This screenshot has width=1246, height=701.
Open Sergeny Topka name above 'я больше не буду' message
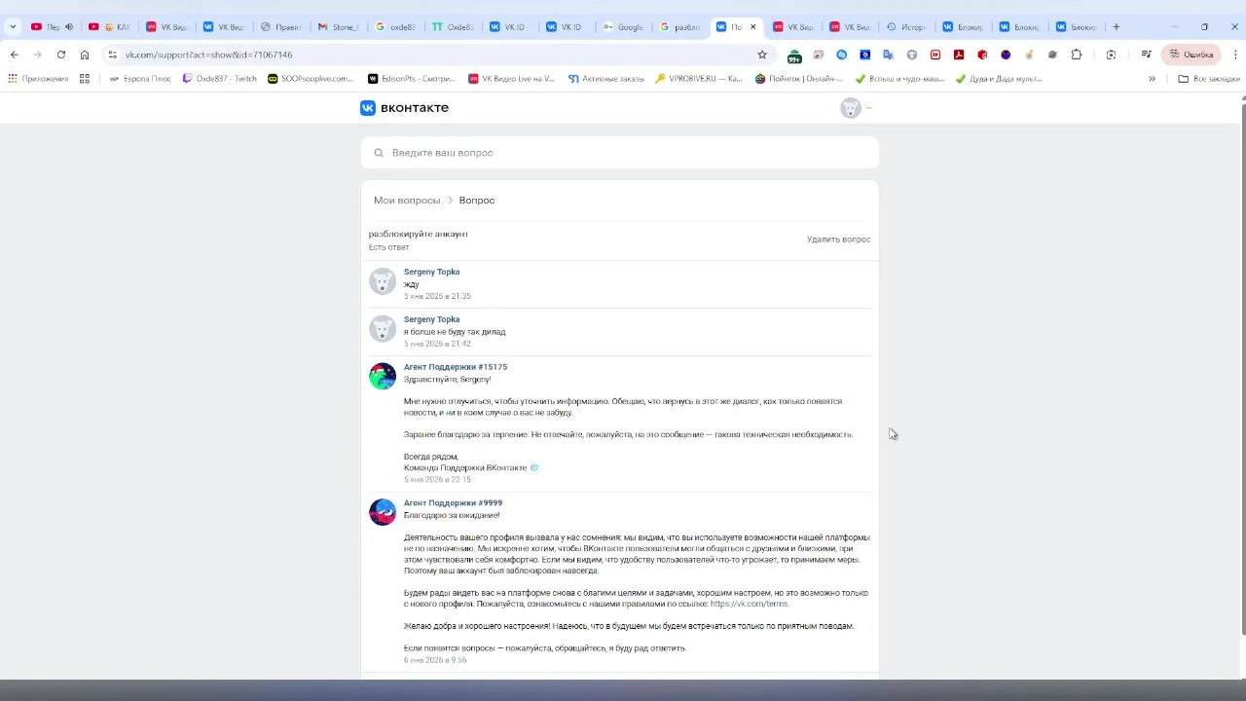(x=431, y=319)
